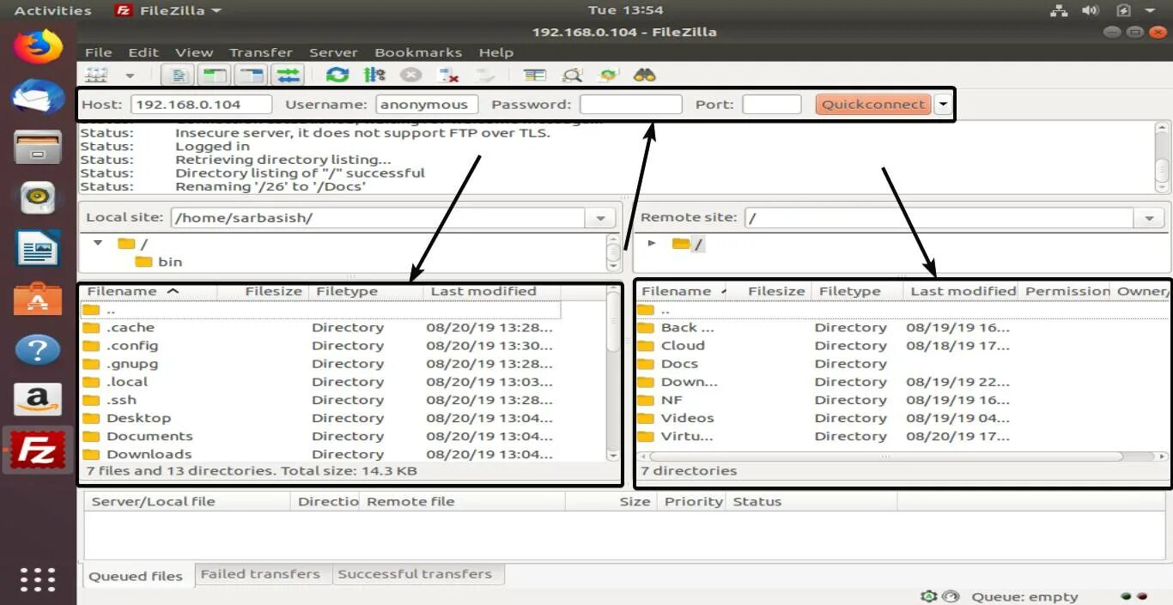Toggle message log display
The width and height of the screenshot is (1173, 605).
point(179,76)
